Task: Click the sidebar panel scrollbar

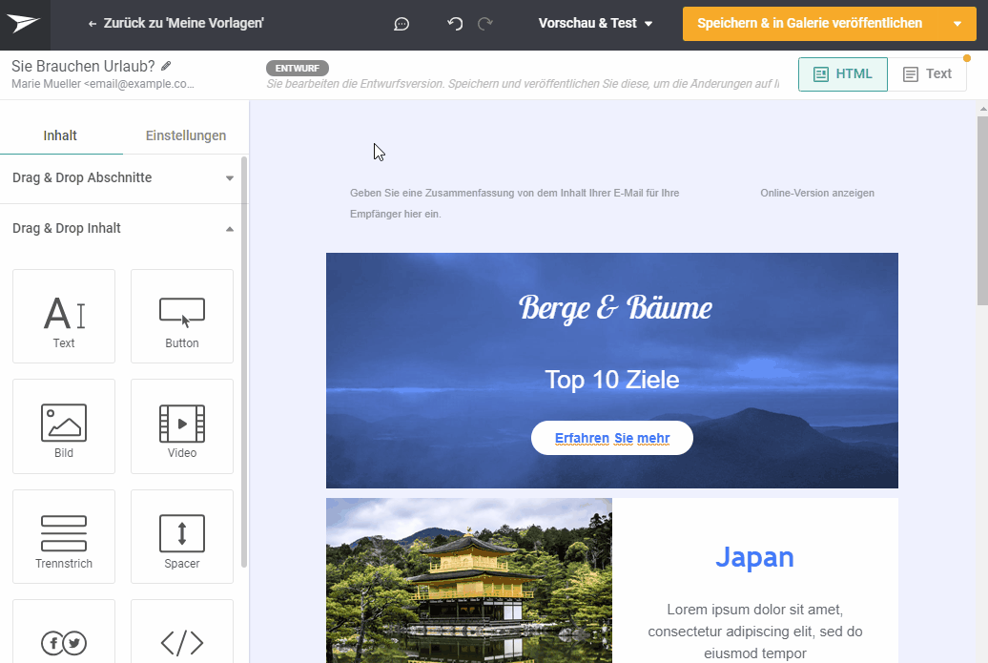Action: point(244,363)
